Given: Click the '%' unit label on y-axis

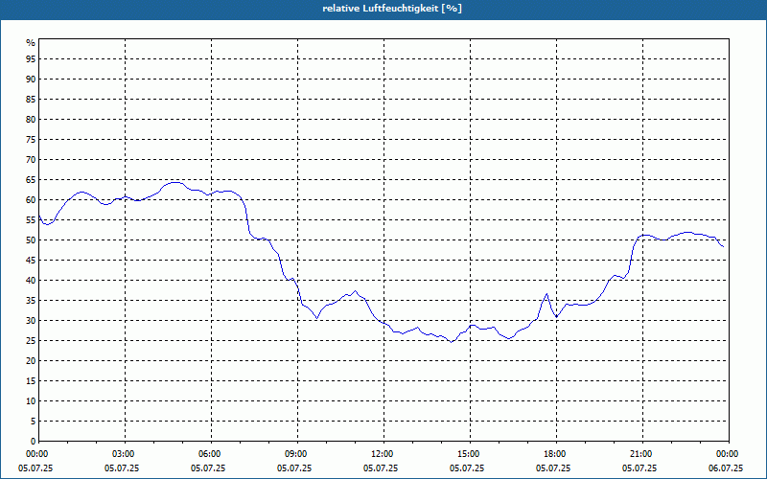Looking at the screenshot, I should pos(31,43).
